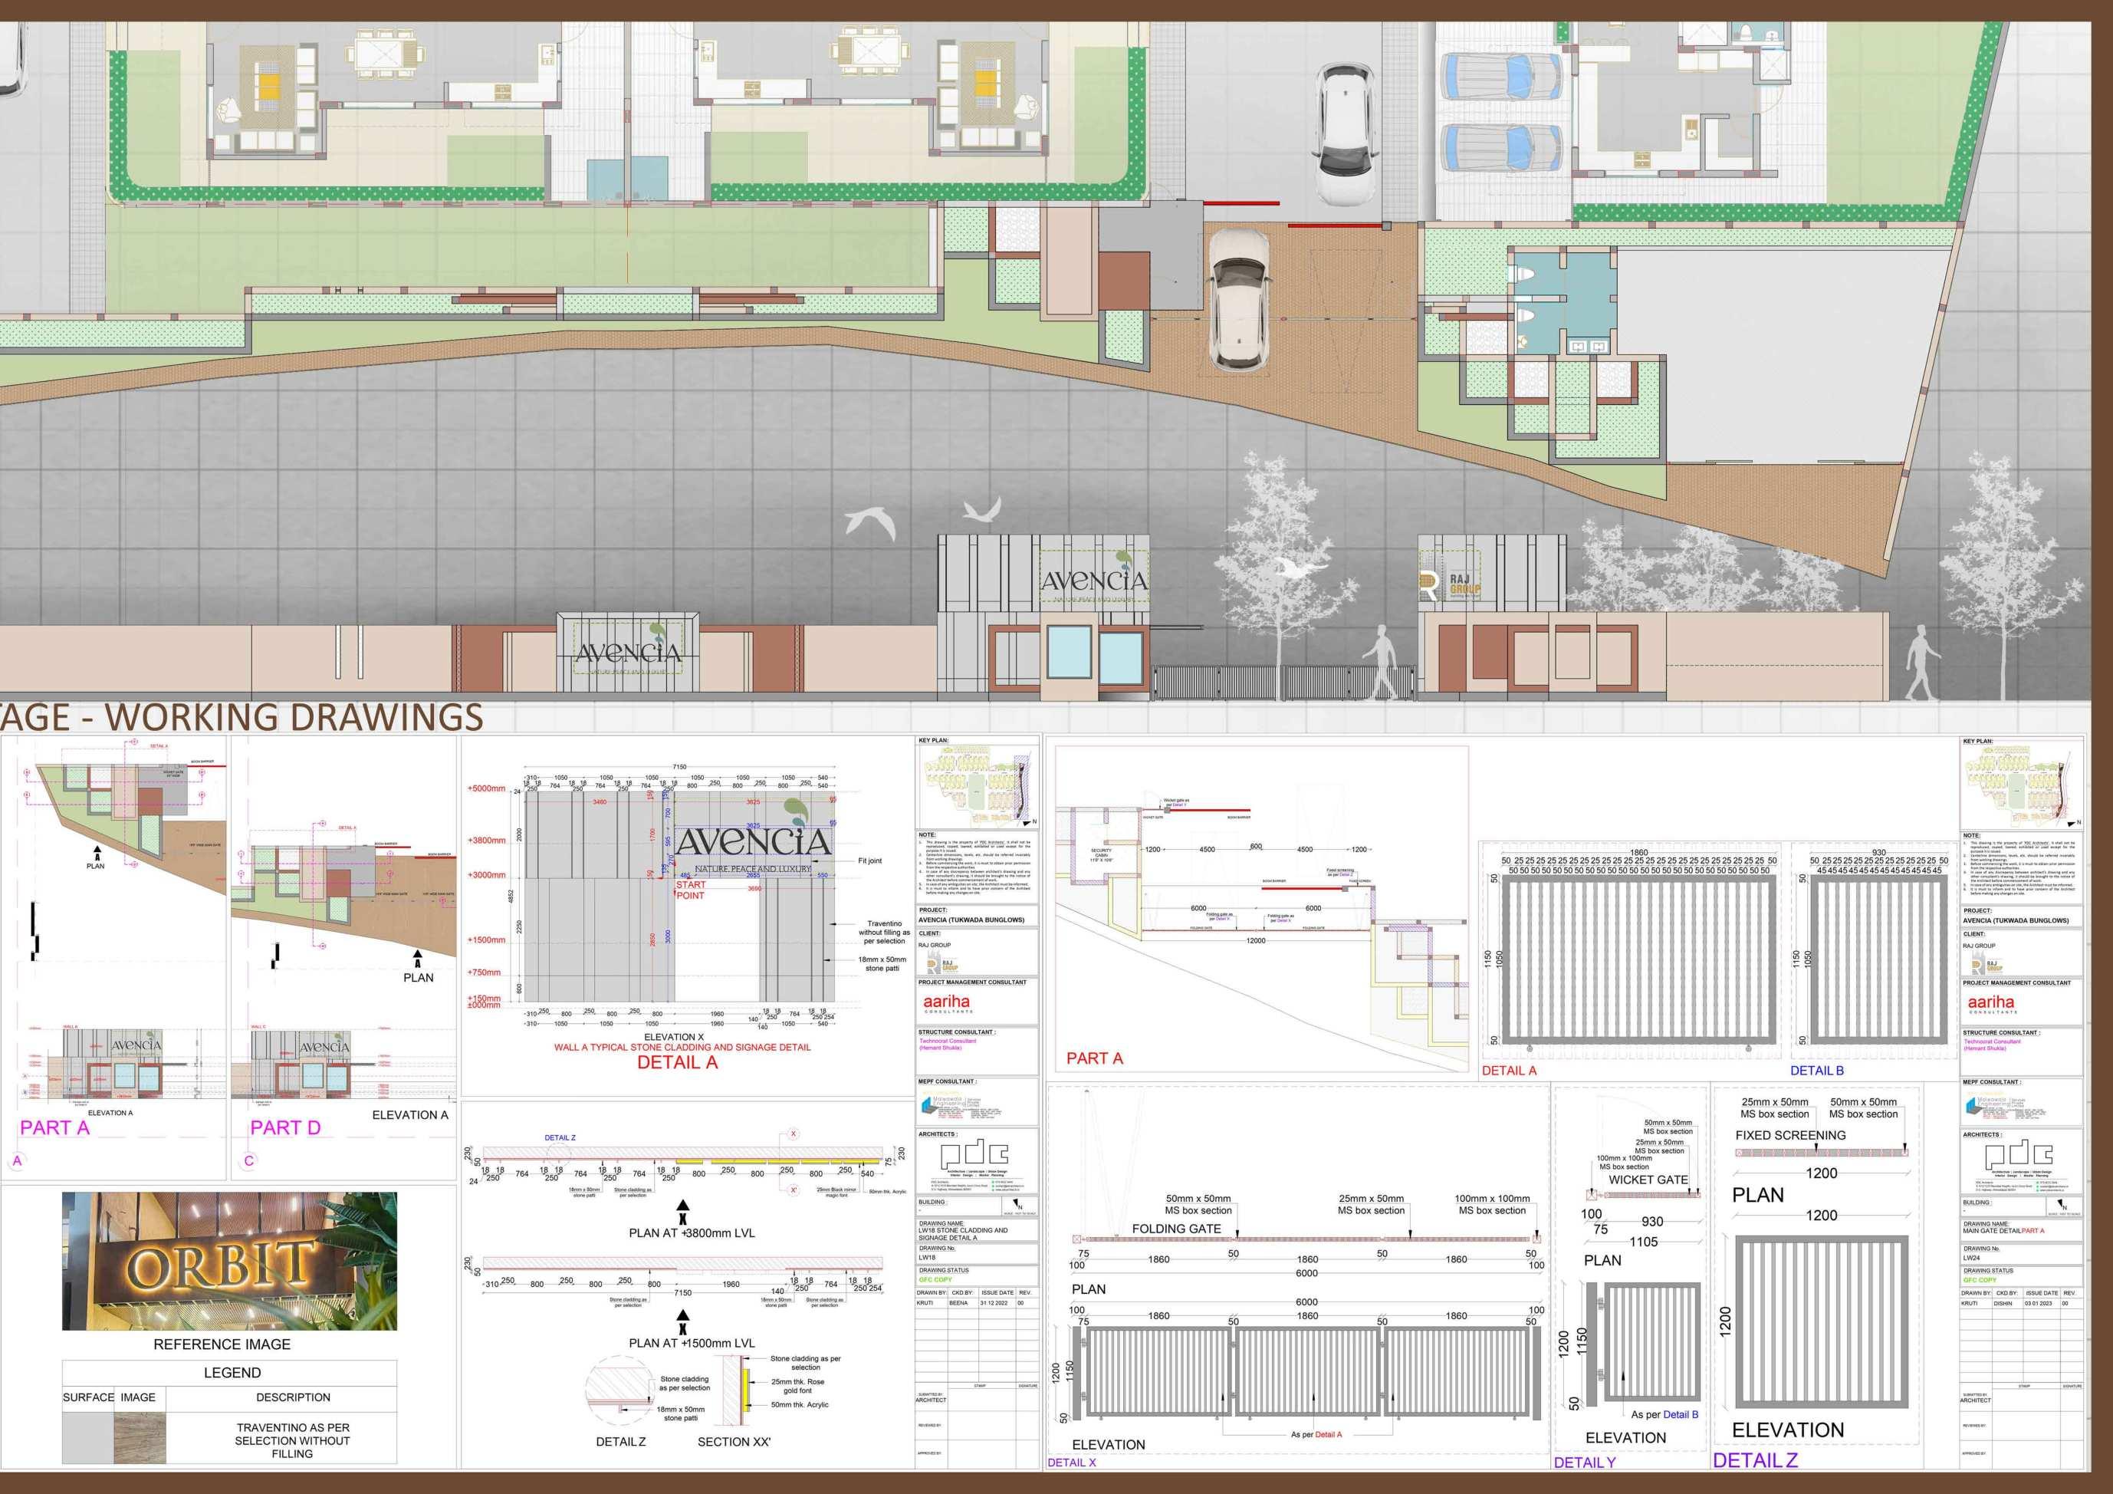Click the ORBIT reference image photo
Image resolution: width=2113 pixels, height=1494 pixels.
(229, 1260)
